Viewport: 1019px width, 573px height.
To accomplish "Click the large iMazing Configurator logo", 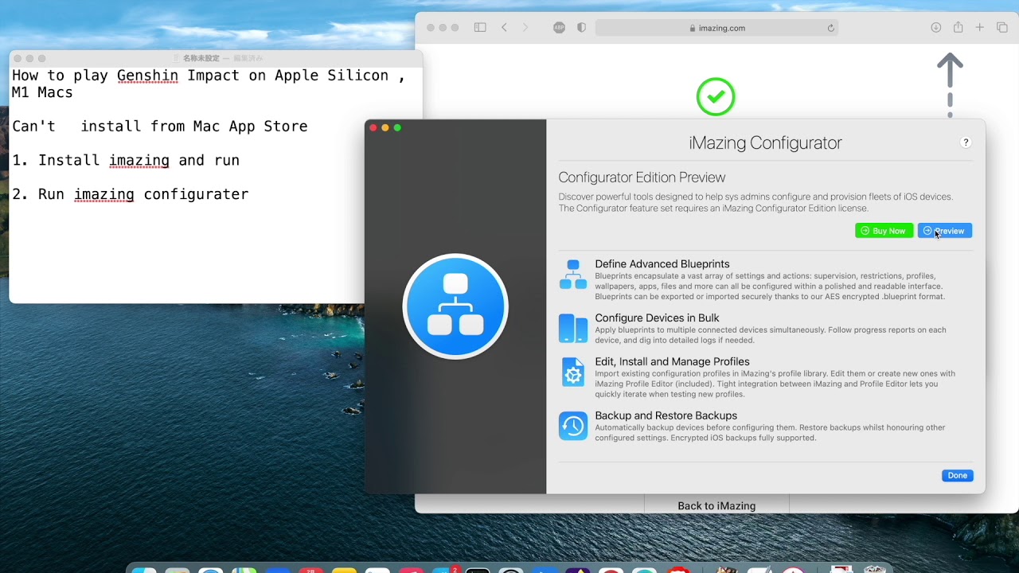I will pos(455,306).
